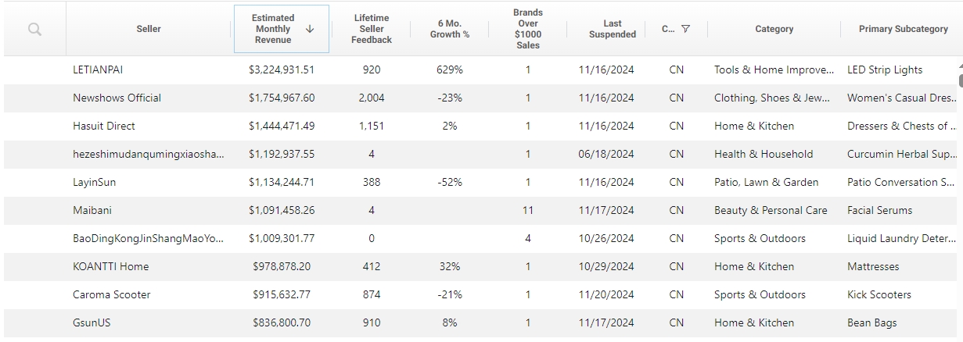Click the vertical scrollbar thumb
The image size is (963, 342).
pos(960,77)
